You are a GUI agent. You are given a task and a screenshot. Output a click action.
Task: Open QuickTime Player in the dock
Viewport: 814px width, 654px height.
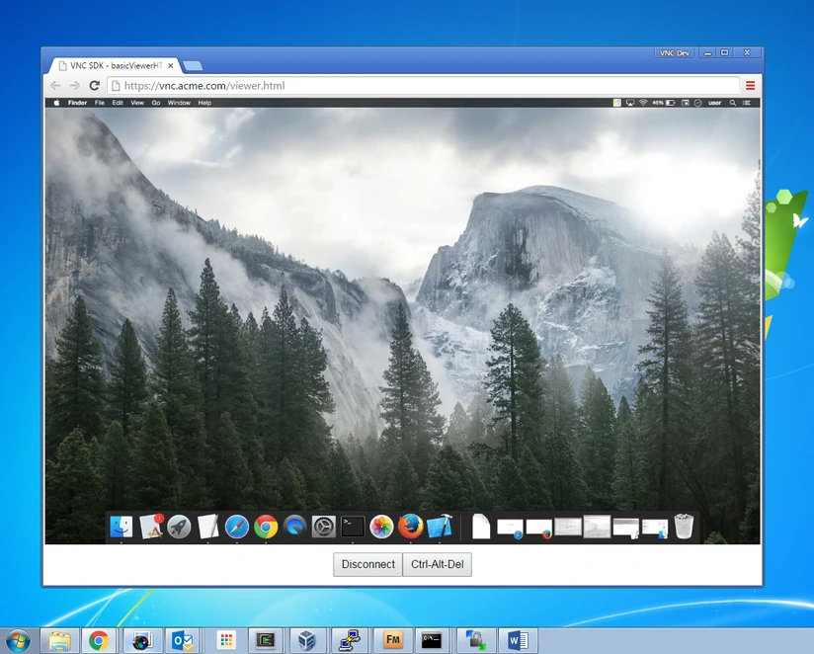294,527
